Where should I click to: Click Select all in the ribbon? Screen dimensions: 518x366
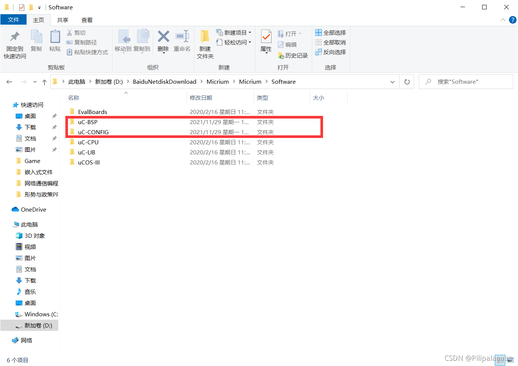[x=331, y=33]
